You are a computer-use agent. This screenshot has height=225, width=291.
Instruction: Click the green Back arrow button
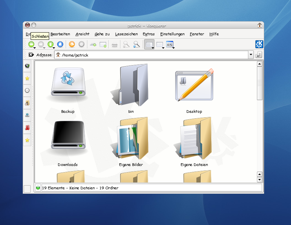point(31,44)
